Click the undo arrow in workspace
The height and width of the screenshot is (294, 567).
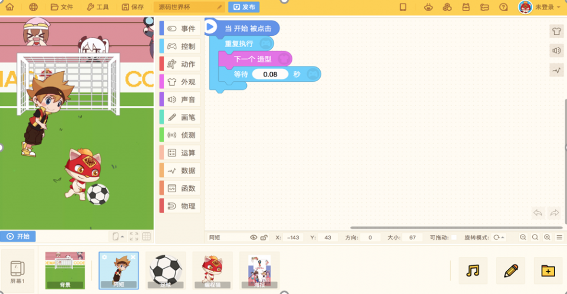[x=538, y=213]
